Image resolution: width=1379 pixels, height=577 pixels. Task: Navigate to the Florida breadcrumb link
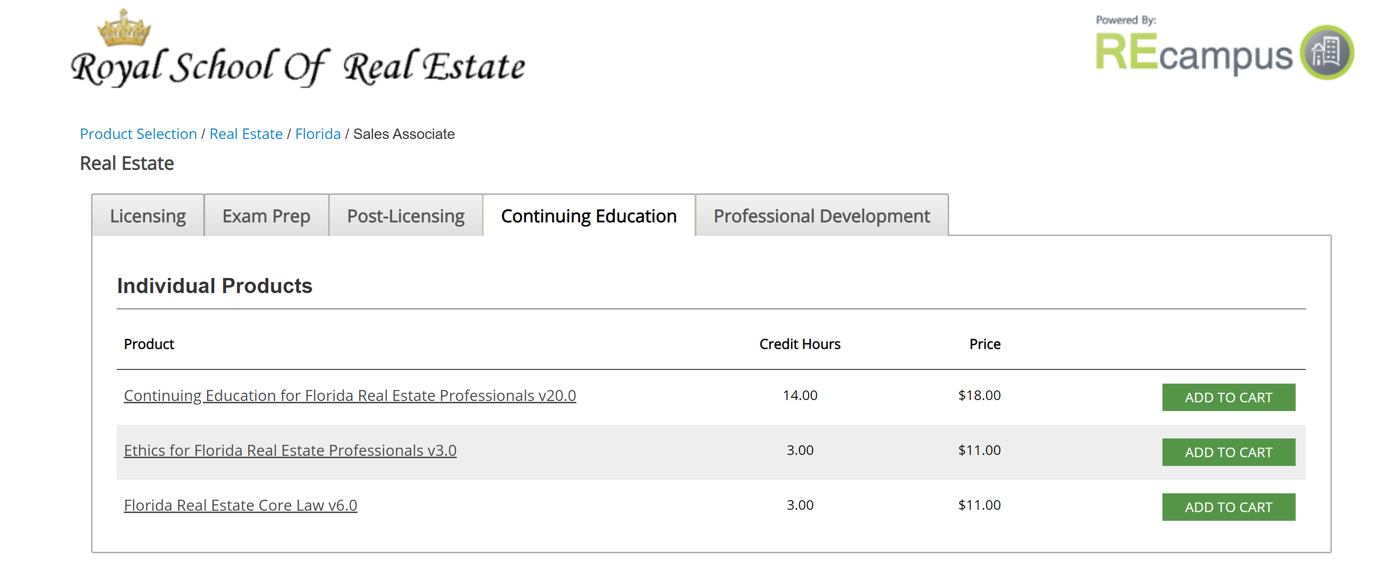pos(318,134)
